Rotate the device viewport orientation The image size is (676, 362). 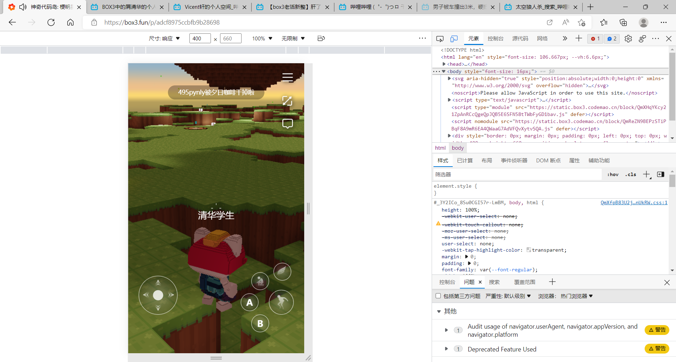click(x=321, y=38)
